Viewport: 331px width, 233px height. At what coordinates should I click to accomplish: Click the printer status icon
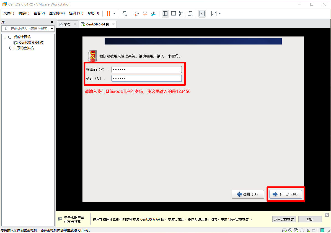click(302, 230)
